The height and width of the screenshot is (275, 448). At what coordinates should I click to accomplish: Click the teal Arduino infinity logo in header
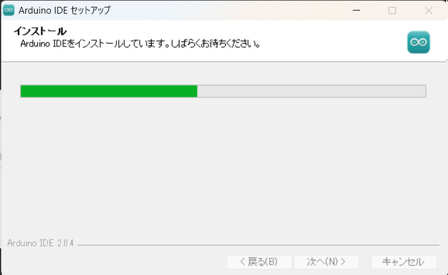pos(418,42)
